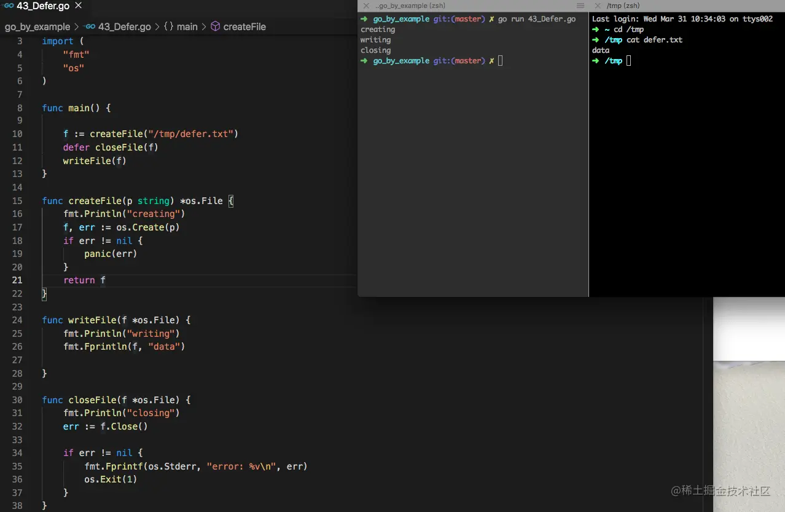Click line number 24 in the gutter
This screenshot has width=785, height=512.
[x=17, y=320]
